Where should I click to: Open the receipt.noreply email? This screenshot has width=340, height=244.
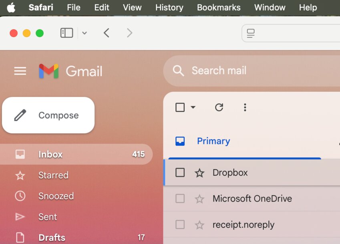[x=252, y=224]
